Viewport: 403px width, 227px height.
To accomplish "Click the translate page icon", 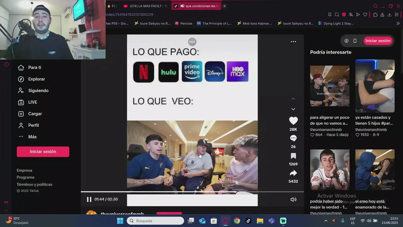I will tap(351, 15).
